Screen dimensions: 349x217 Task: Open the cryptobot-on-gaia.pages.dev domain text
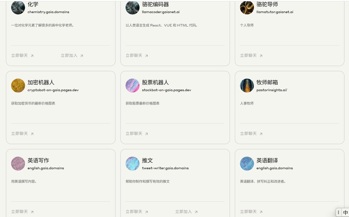coord(53,90)
